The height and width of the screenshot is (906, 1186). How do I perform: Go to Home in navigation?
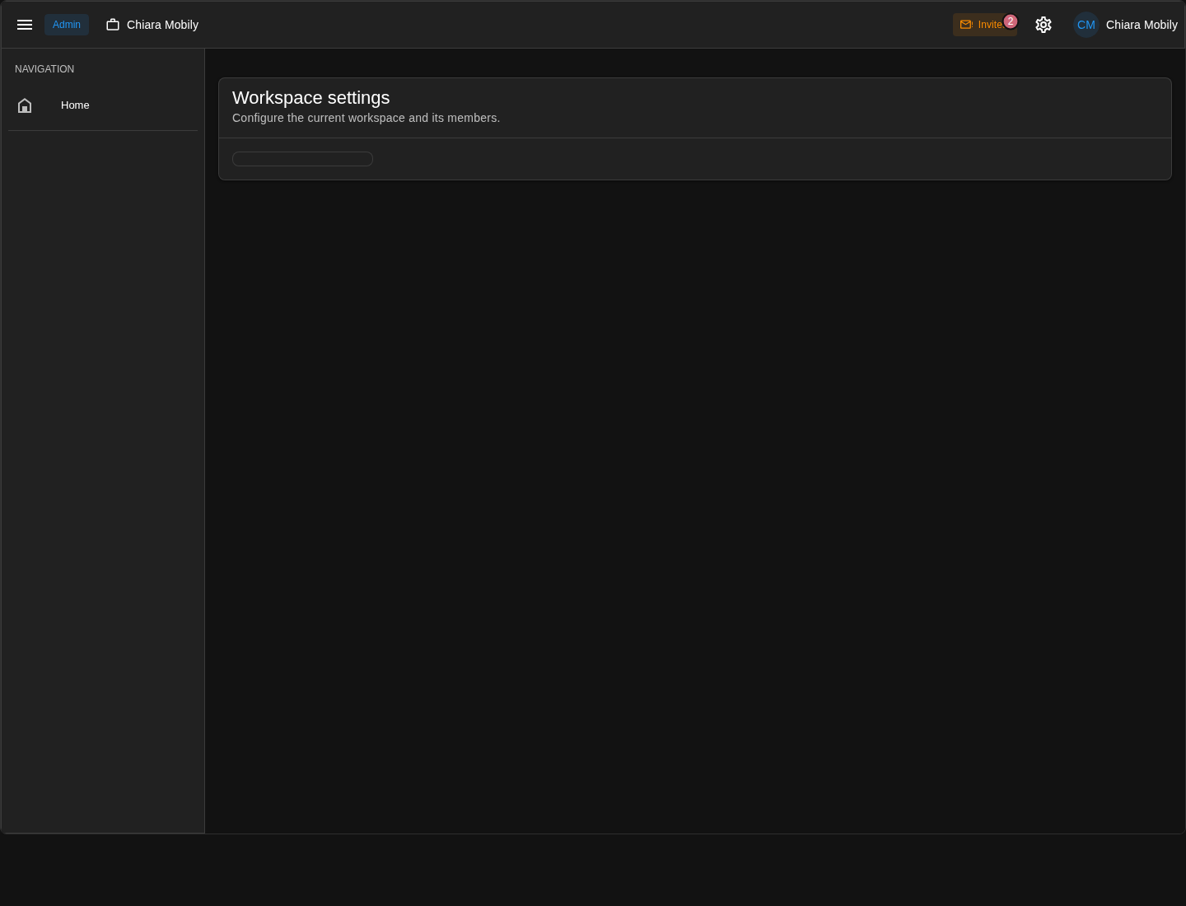pos(103,105)
